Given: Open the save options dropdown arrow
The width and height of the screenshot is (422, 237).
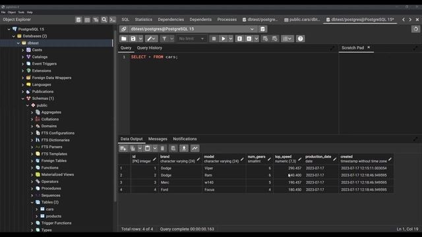Looking at the screenshot, I should click(x=140, y=39).
